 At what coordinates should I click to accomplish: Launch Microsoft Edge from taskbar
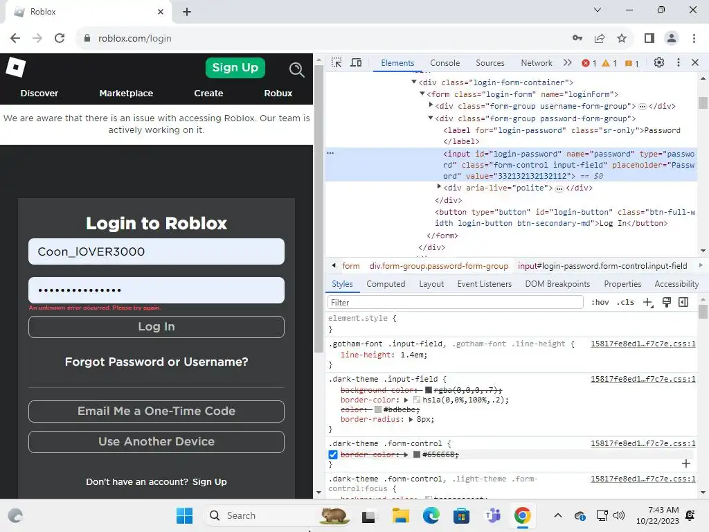point(431,515)
